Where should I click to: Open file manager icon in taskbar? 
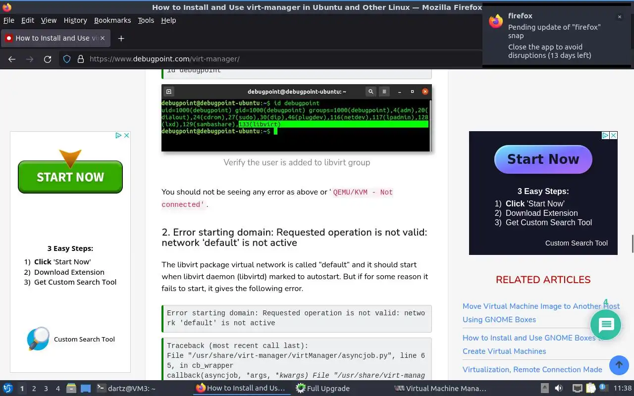click(x=71, y=389)
